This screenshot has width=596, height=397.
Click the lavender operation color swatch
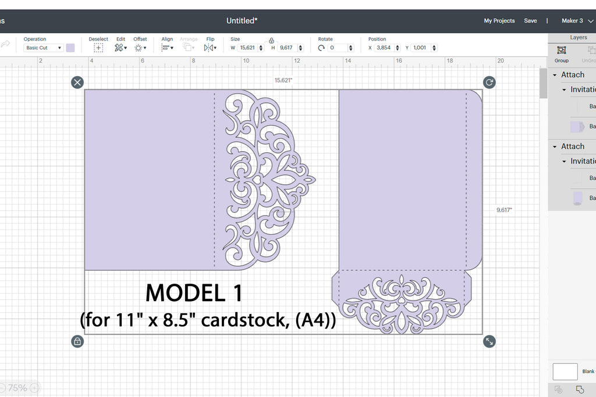(x=70, y=48)
